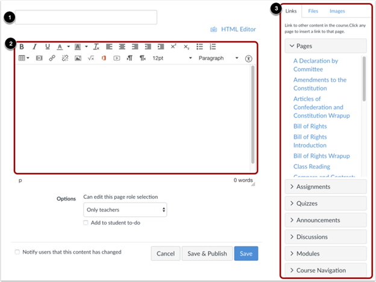Expand the Course Navigation section
The height and width of the screenshot is (282, 376).
[x=325, y=270]
